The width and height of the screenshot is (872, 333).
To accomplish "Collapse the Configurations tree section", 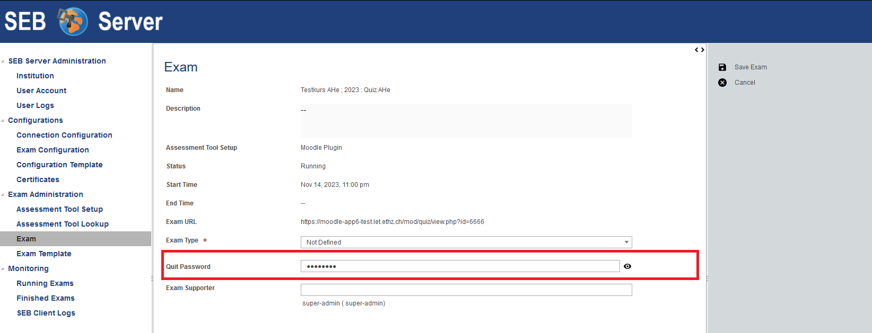I will click(x=3, y=121).
